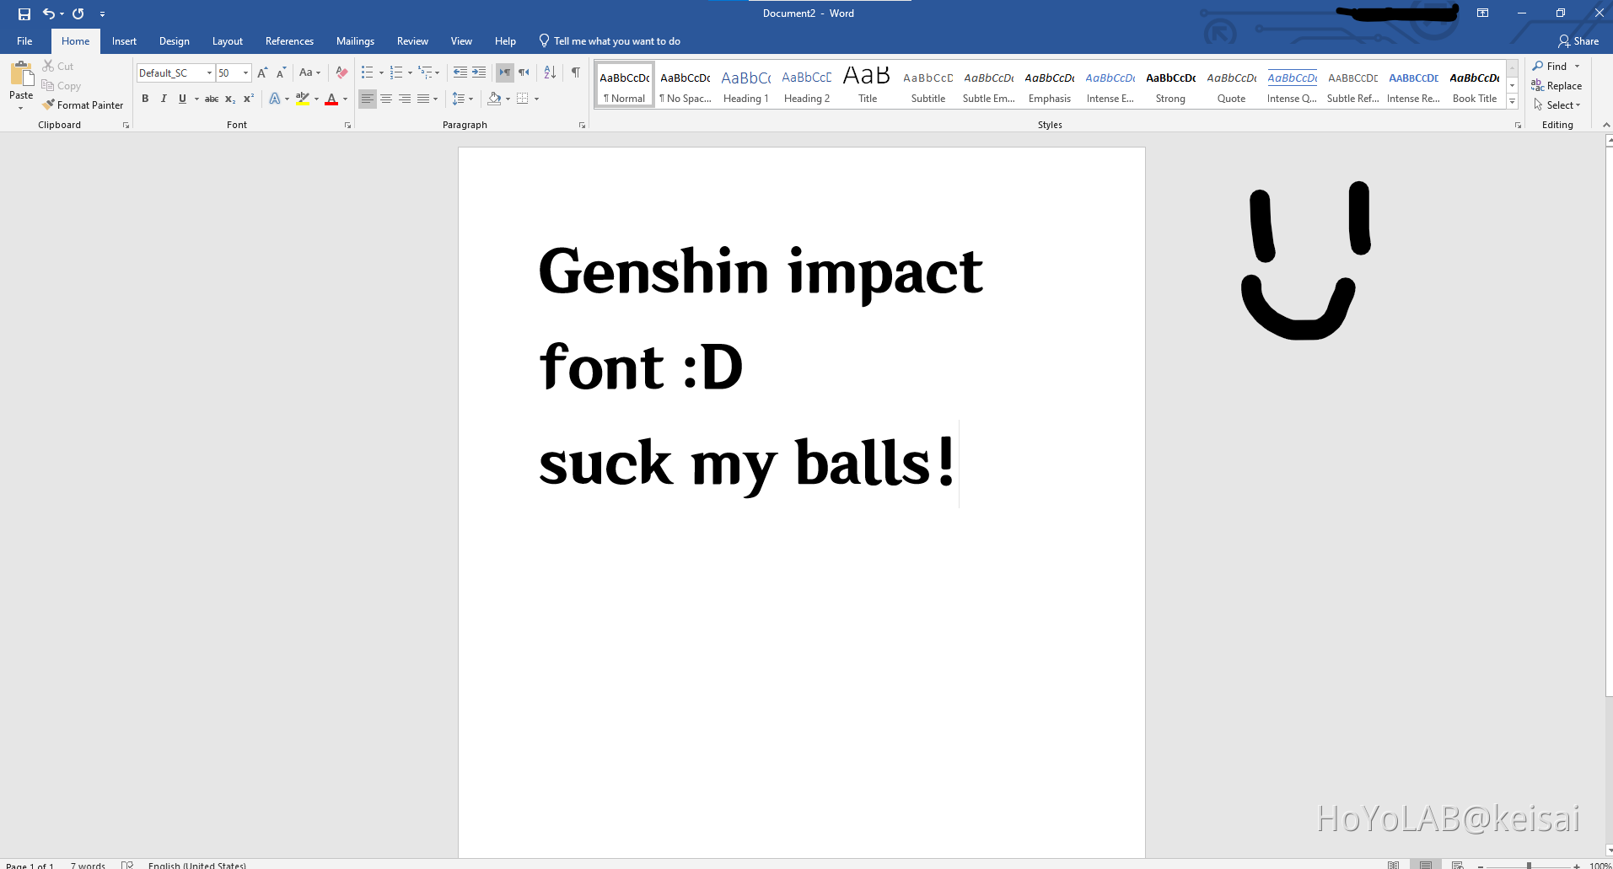Toggle bold formatting
Image resolution: width=1613 pixels, height=869 pixels.
tap(145, 99)
